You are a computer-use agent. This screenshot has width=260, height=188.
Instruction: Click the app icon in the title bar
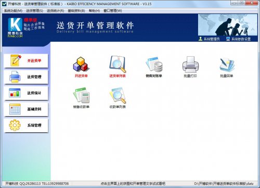(4, 4)
